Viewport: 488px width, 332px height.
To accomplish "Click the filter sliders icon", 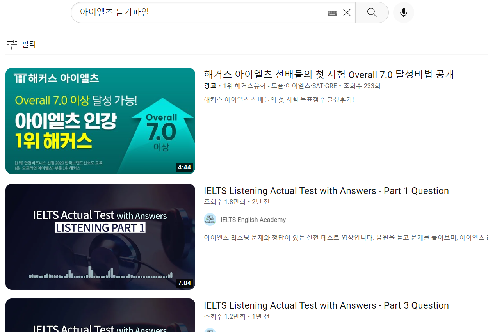I will (12, 44).
